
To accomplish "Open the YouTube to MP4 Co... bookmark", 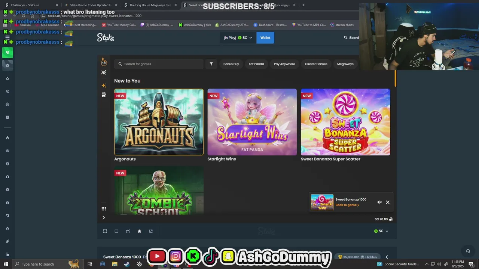I will point(309,25).
